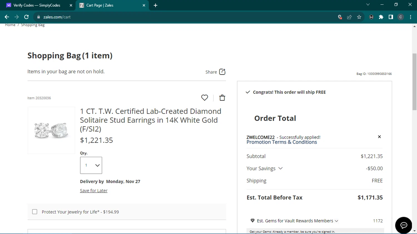This screenshot has height=234, width=417.
Task: Click the page vertical scrollbar thumb
Action: 414,82
